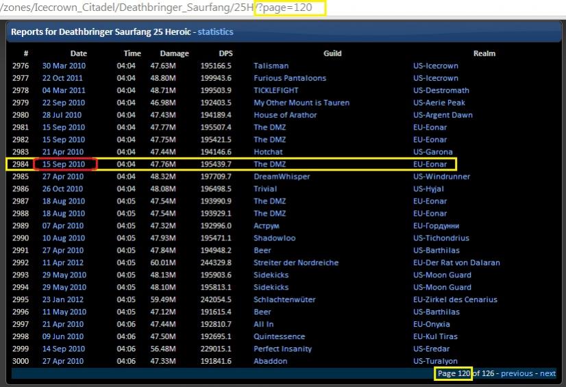This screenshot has width=566, height=387.
Task: Click the Perfect Insanity guild link
Action: click(x=282, y=349)
